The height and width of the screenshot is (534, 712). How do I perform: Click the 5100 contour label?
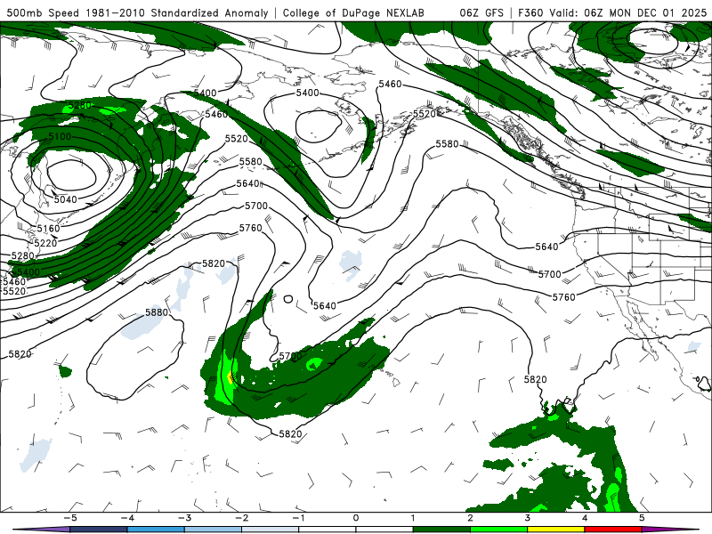60,137
